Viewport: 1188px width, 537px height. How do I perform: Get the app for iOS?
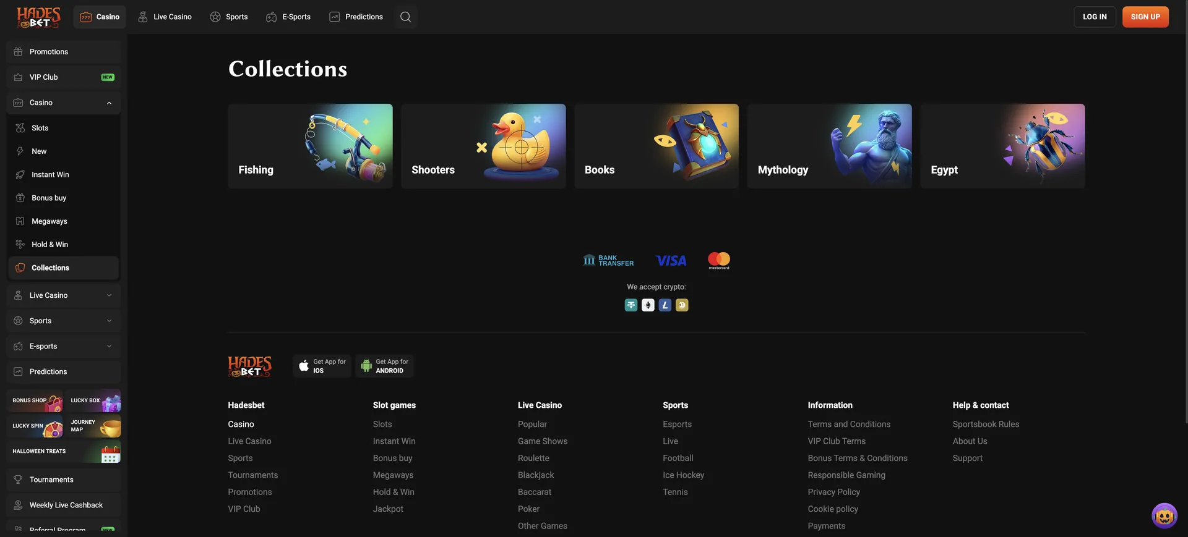point(322,366)
